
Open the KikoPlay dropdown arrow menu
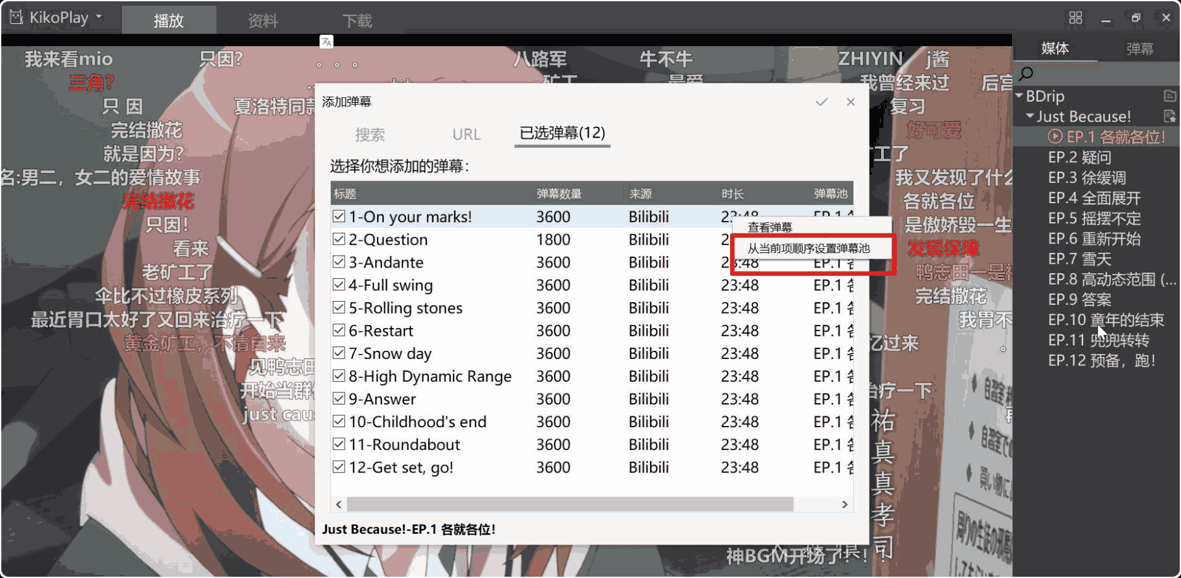pyautogui.click(x=99, y=17)
